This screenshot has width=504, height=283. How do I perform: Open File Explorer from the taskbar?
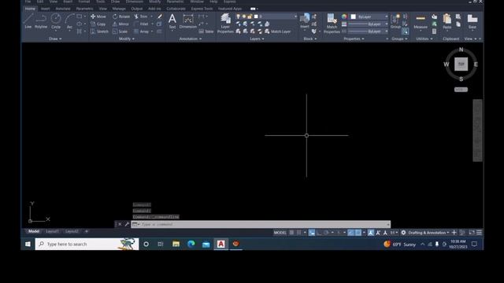176,244
